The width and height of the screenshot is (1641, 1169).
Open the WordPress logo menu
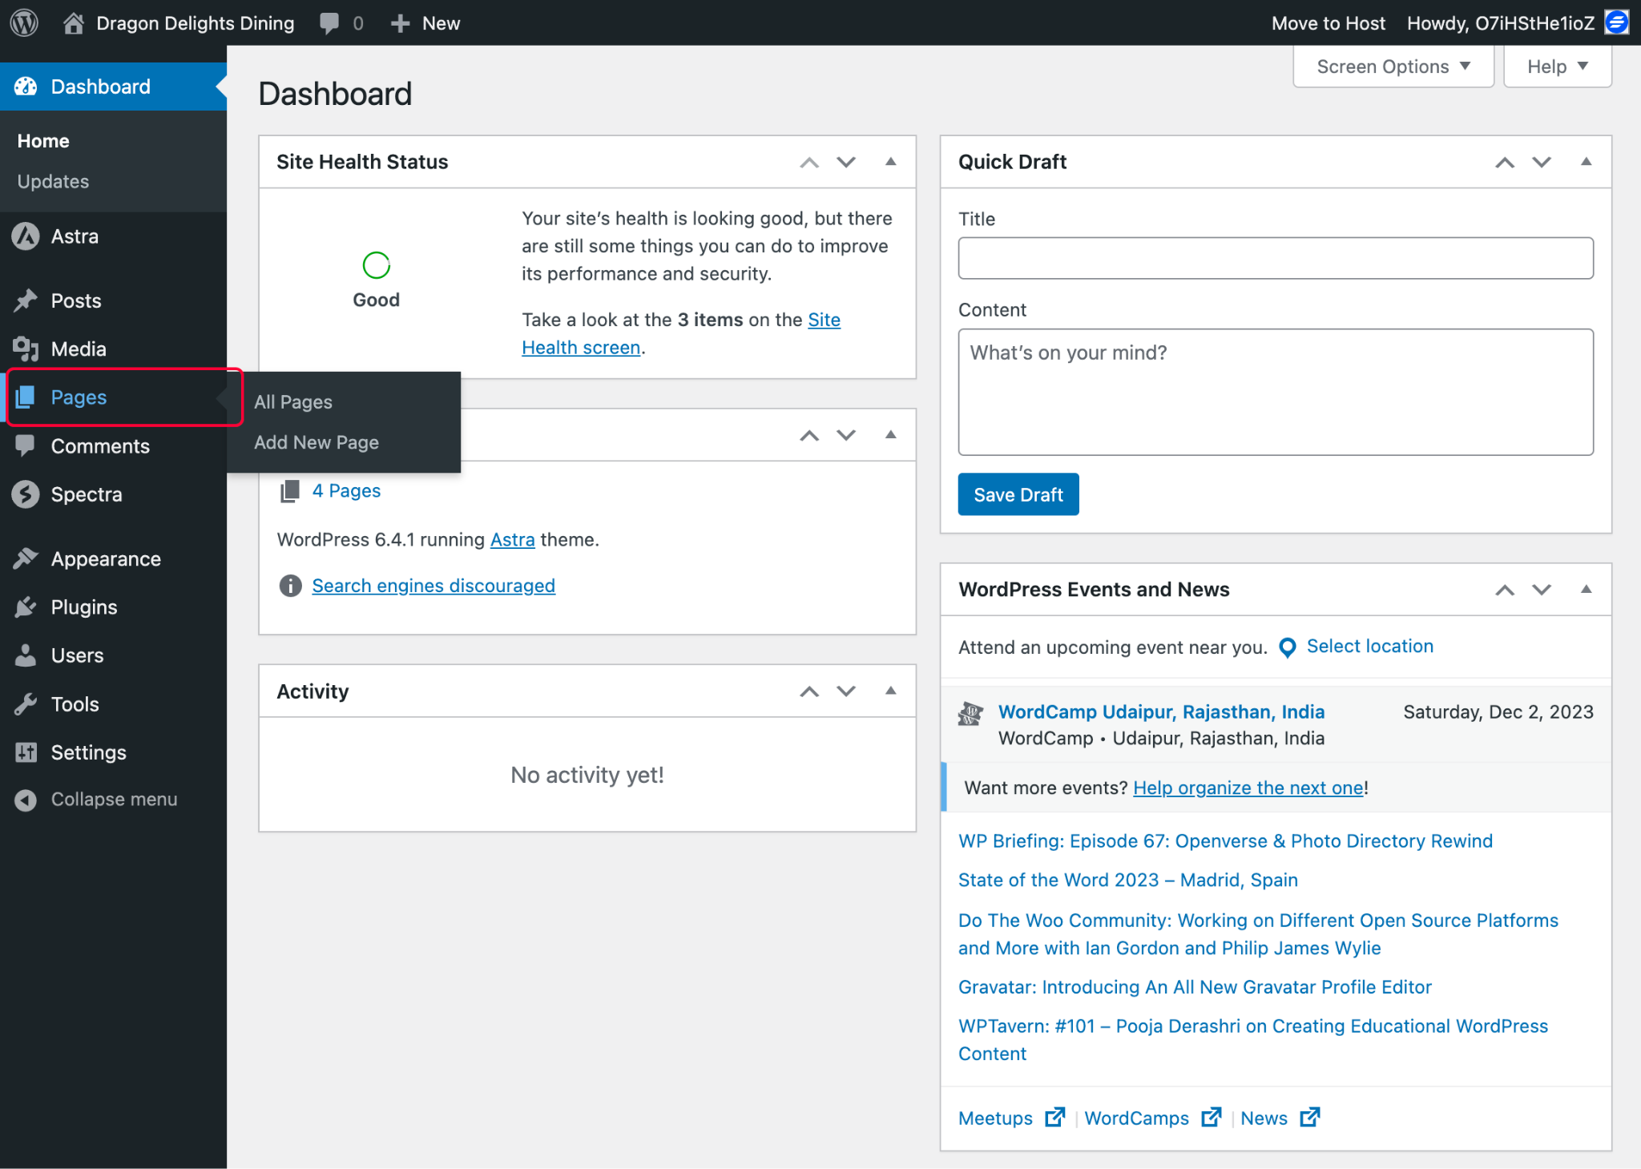23,22
